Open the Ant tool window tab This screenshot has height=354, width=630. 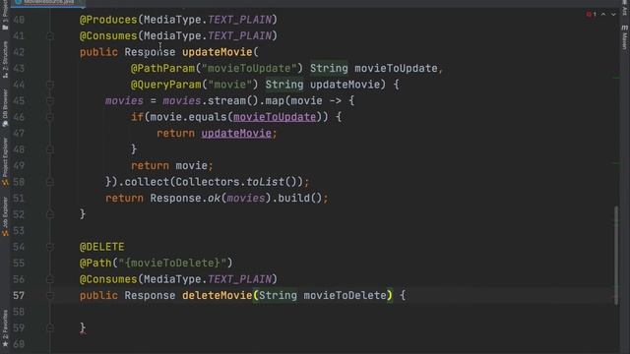tap(625, 8)
